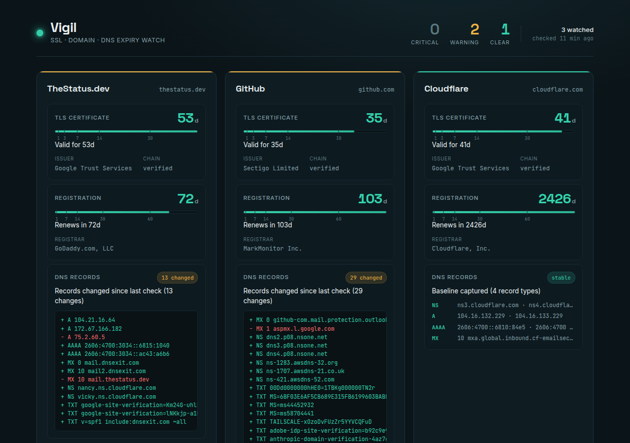Click '+ NS dns2.p08.nsone.net' line
Image resolution: width=630 pixels, height=443 pixels.
(288, 337)
